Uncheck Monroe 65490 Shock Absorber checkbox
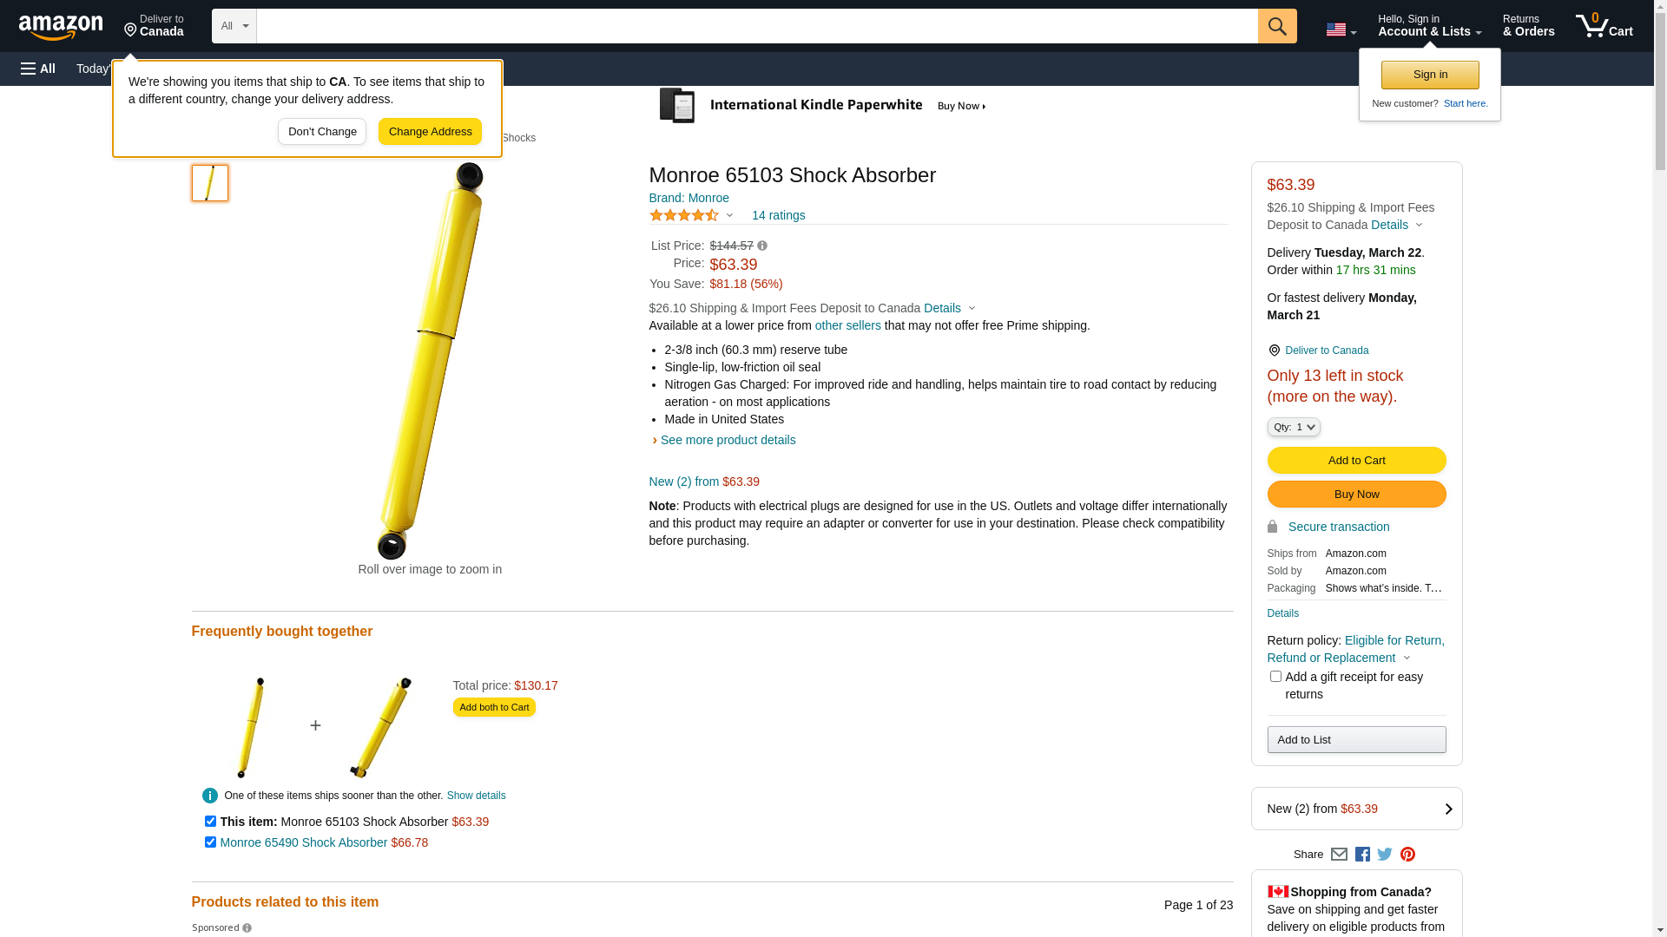This screenshot has height=937, width=1667. coord(210,842)
